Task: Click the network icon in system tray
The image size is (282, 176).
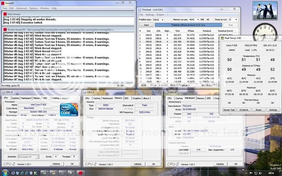Action: (256, 173)
